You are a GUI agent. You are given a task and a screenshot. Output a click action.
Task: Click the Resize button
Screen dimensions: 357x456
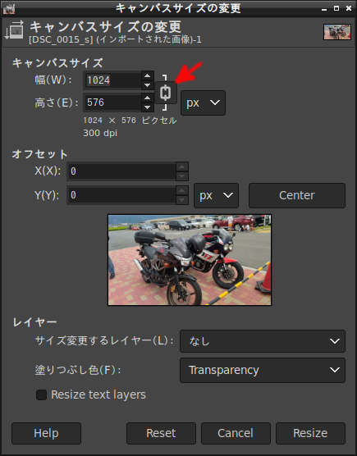[x=310, y=433]
